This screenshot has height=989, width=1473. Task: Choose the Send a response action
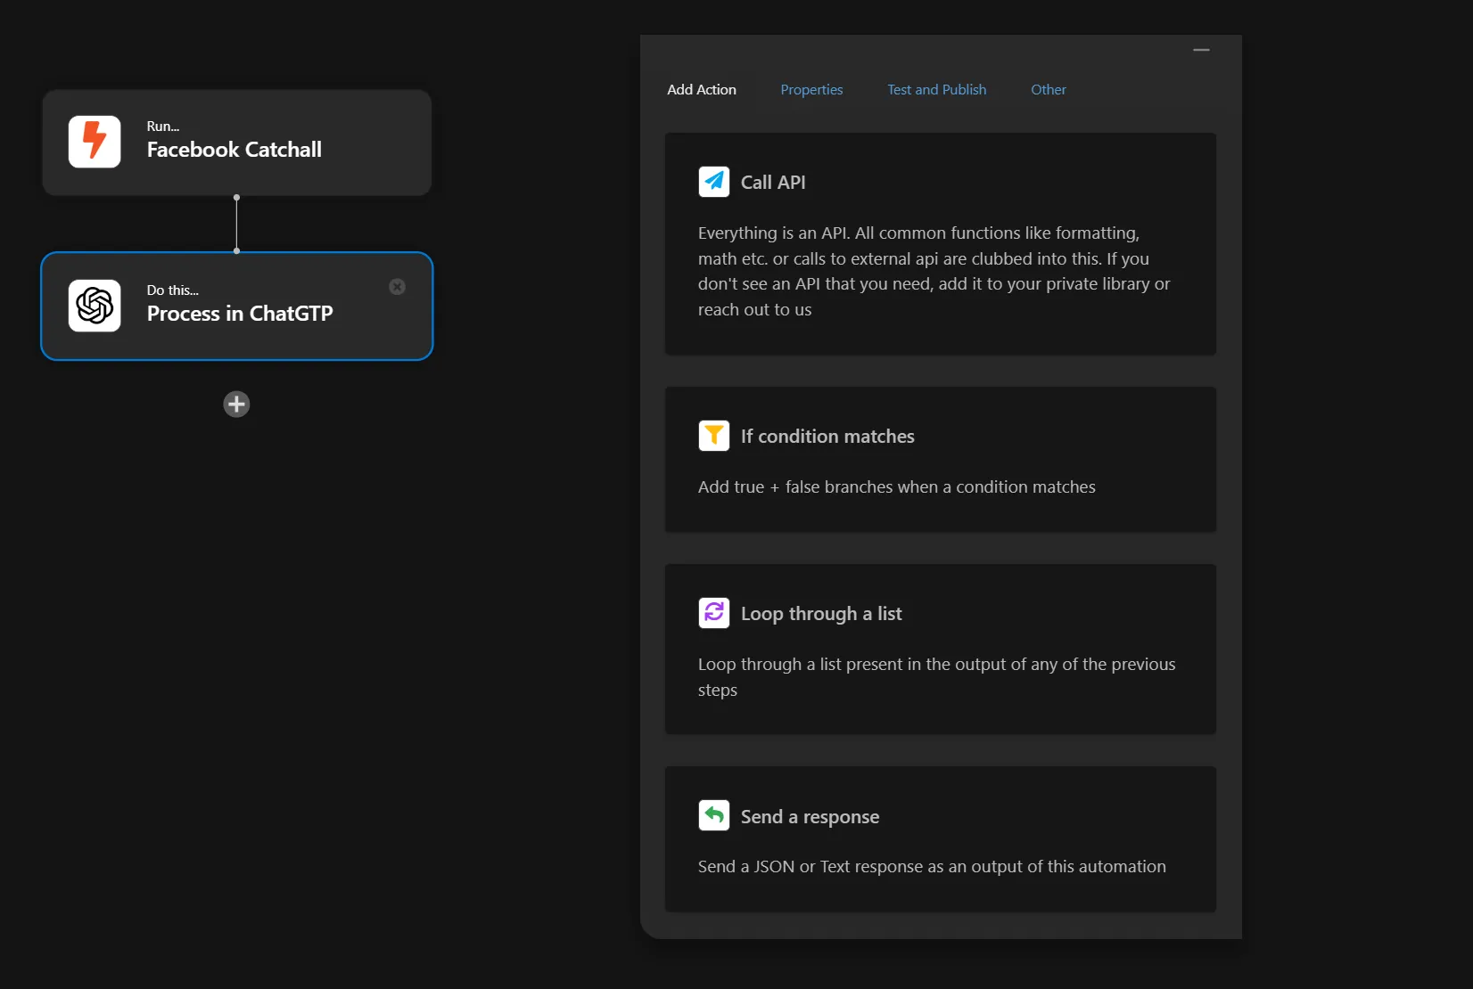(941, 839)
